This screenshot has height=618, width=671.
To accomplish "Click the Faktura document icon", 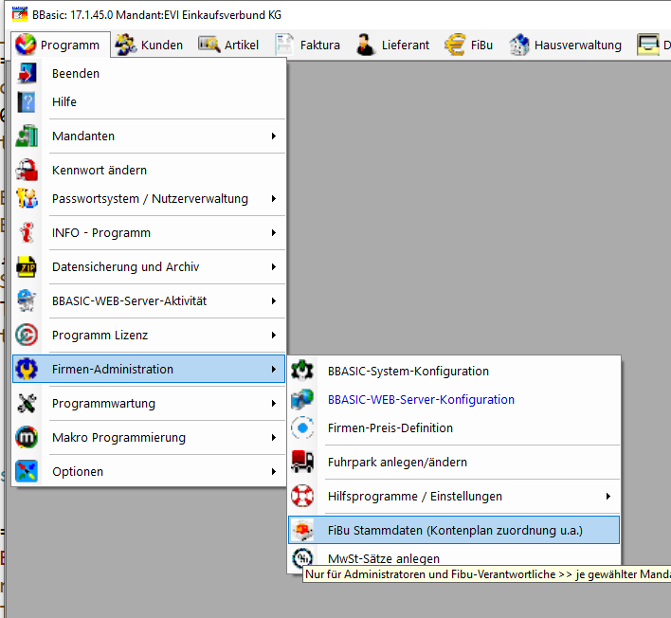I will (x=284, y=45).
